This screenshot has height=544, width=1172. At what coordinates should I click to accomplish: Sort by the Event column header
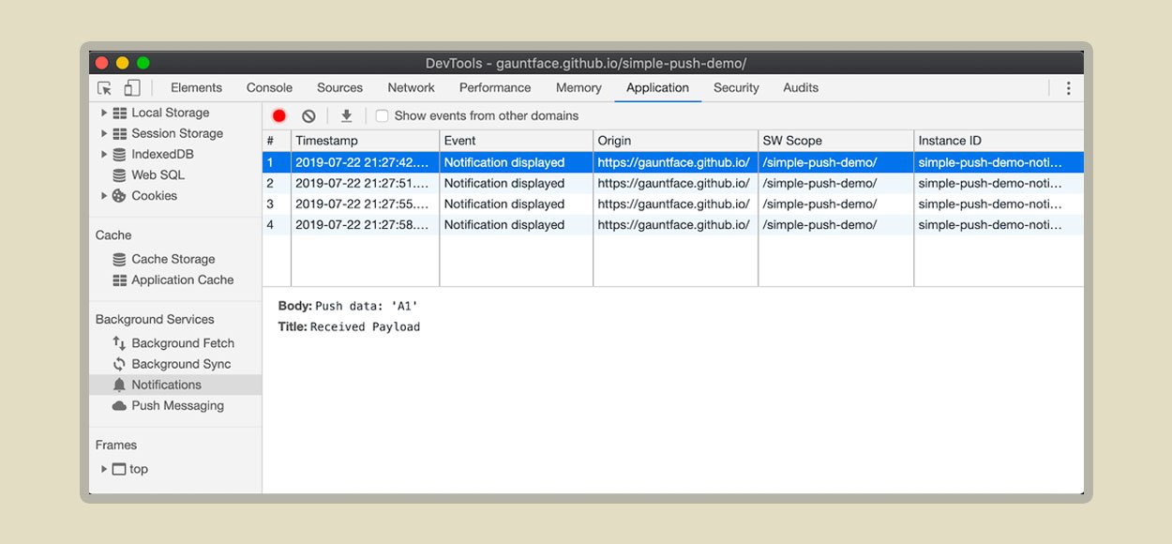coord(516,141)
